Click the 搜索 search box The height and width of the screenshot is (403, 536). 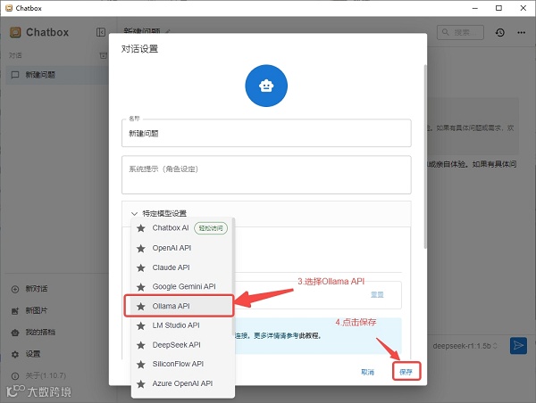460,32
